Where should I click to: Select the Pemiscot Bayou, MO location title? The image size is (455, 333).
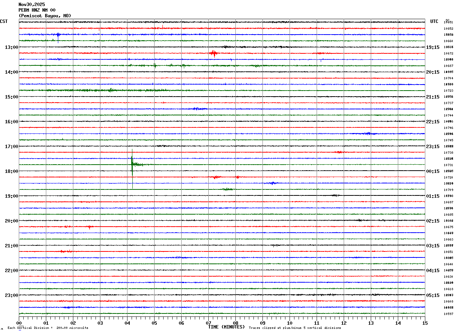pos(45,16)
